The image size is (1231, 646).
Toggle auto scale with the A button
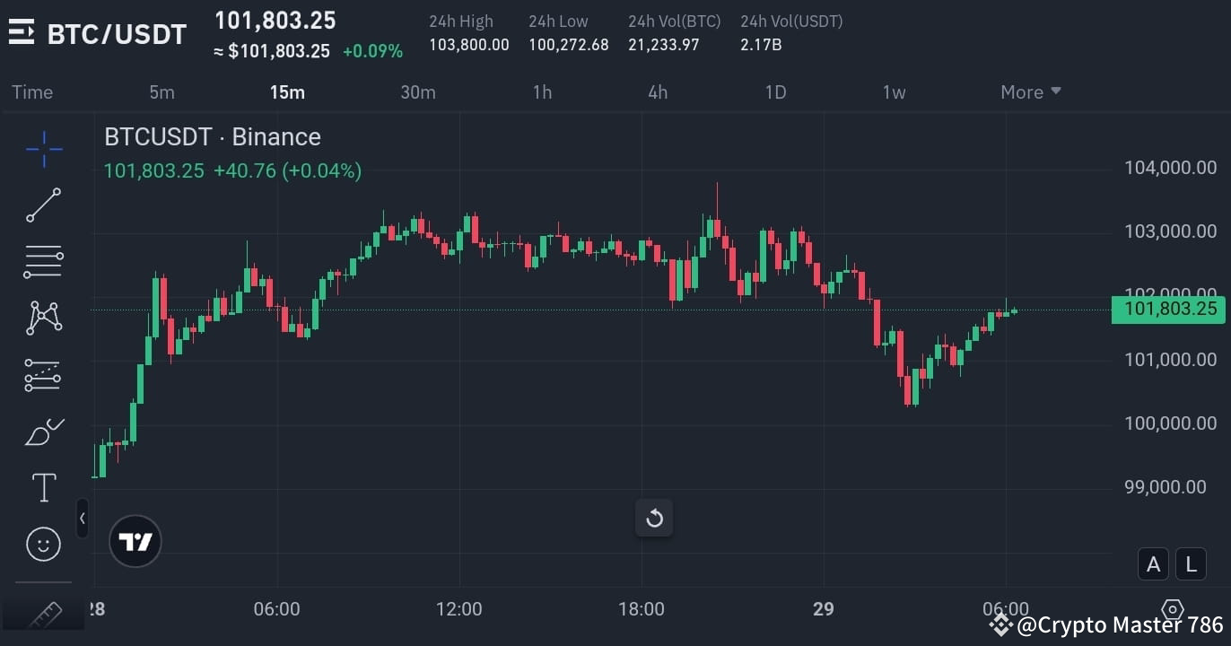(1153, 563)
